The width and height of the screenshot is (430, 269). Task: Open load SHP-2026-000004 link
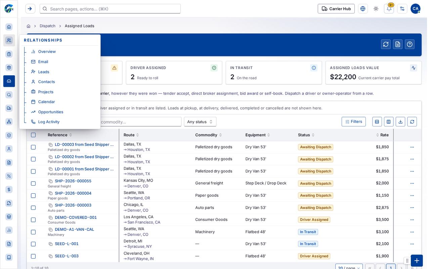[73, 193]
